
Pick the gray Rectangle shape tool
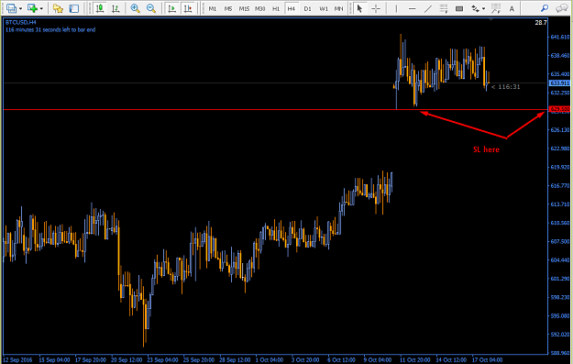click(x=459, y=8)
